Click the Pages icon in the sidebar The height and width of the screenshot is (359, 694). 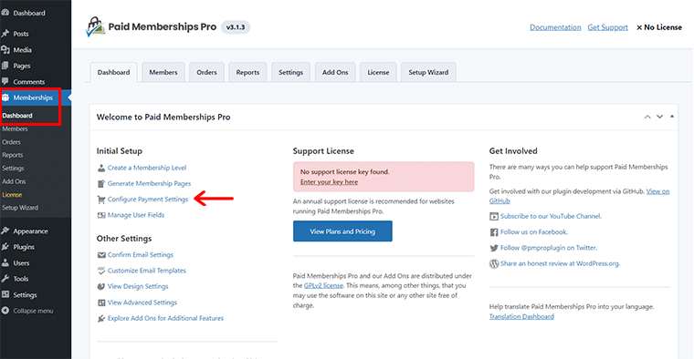pos(5,66)
